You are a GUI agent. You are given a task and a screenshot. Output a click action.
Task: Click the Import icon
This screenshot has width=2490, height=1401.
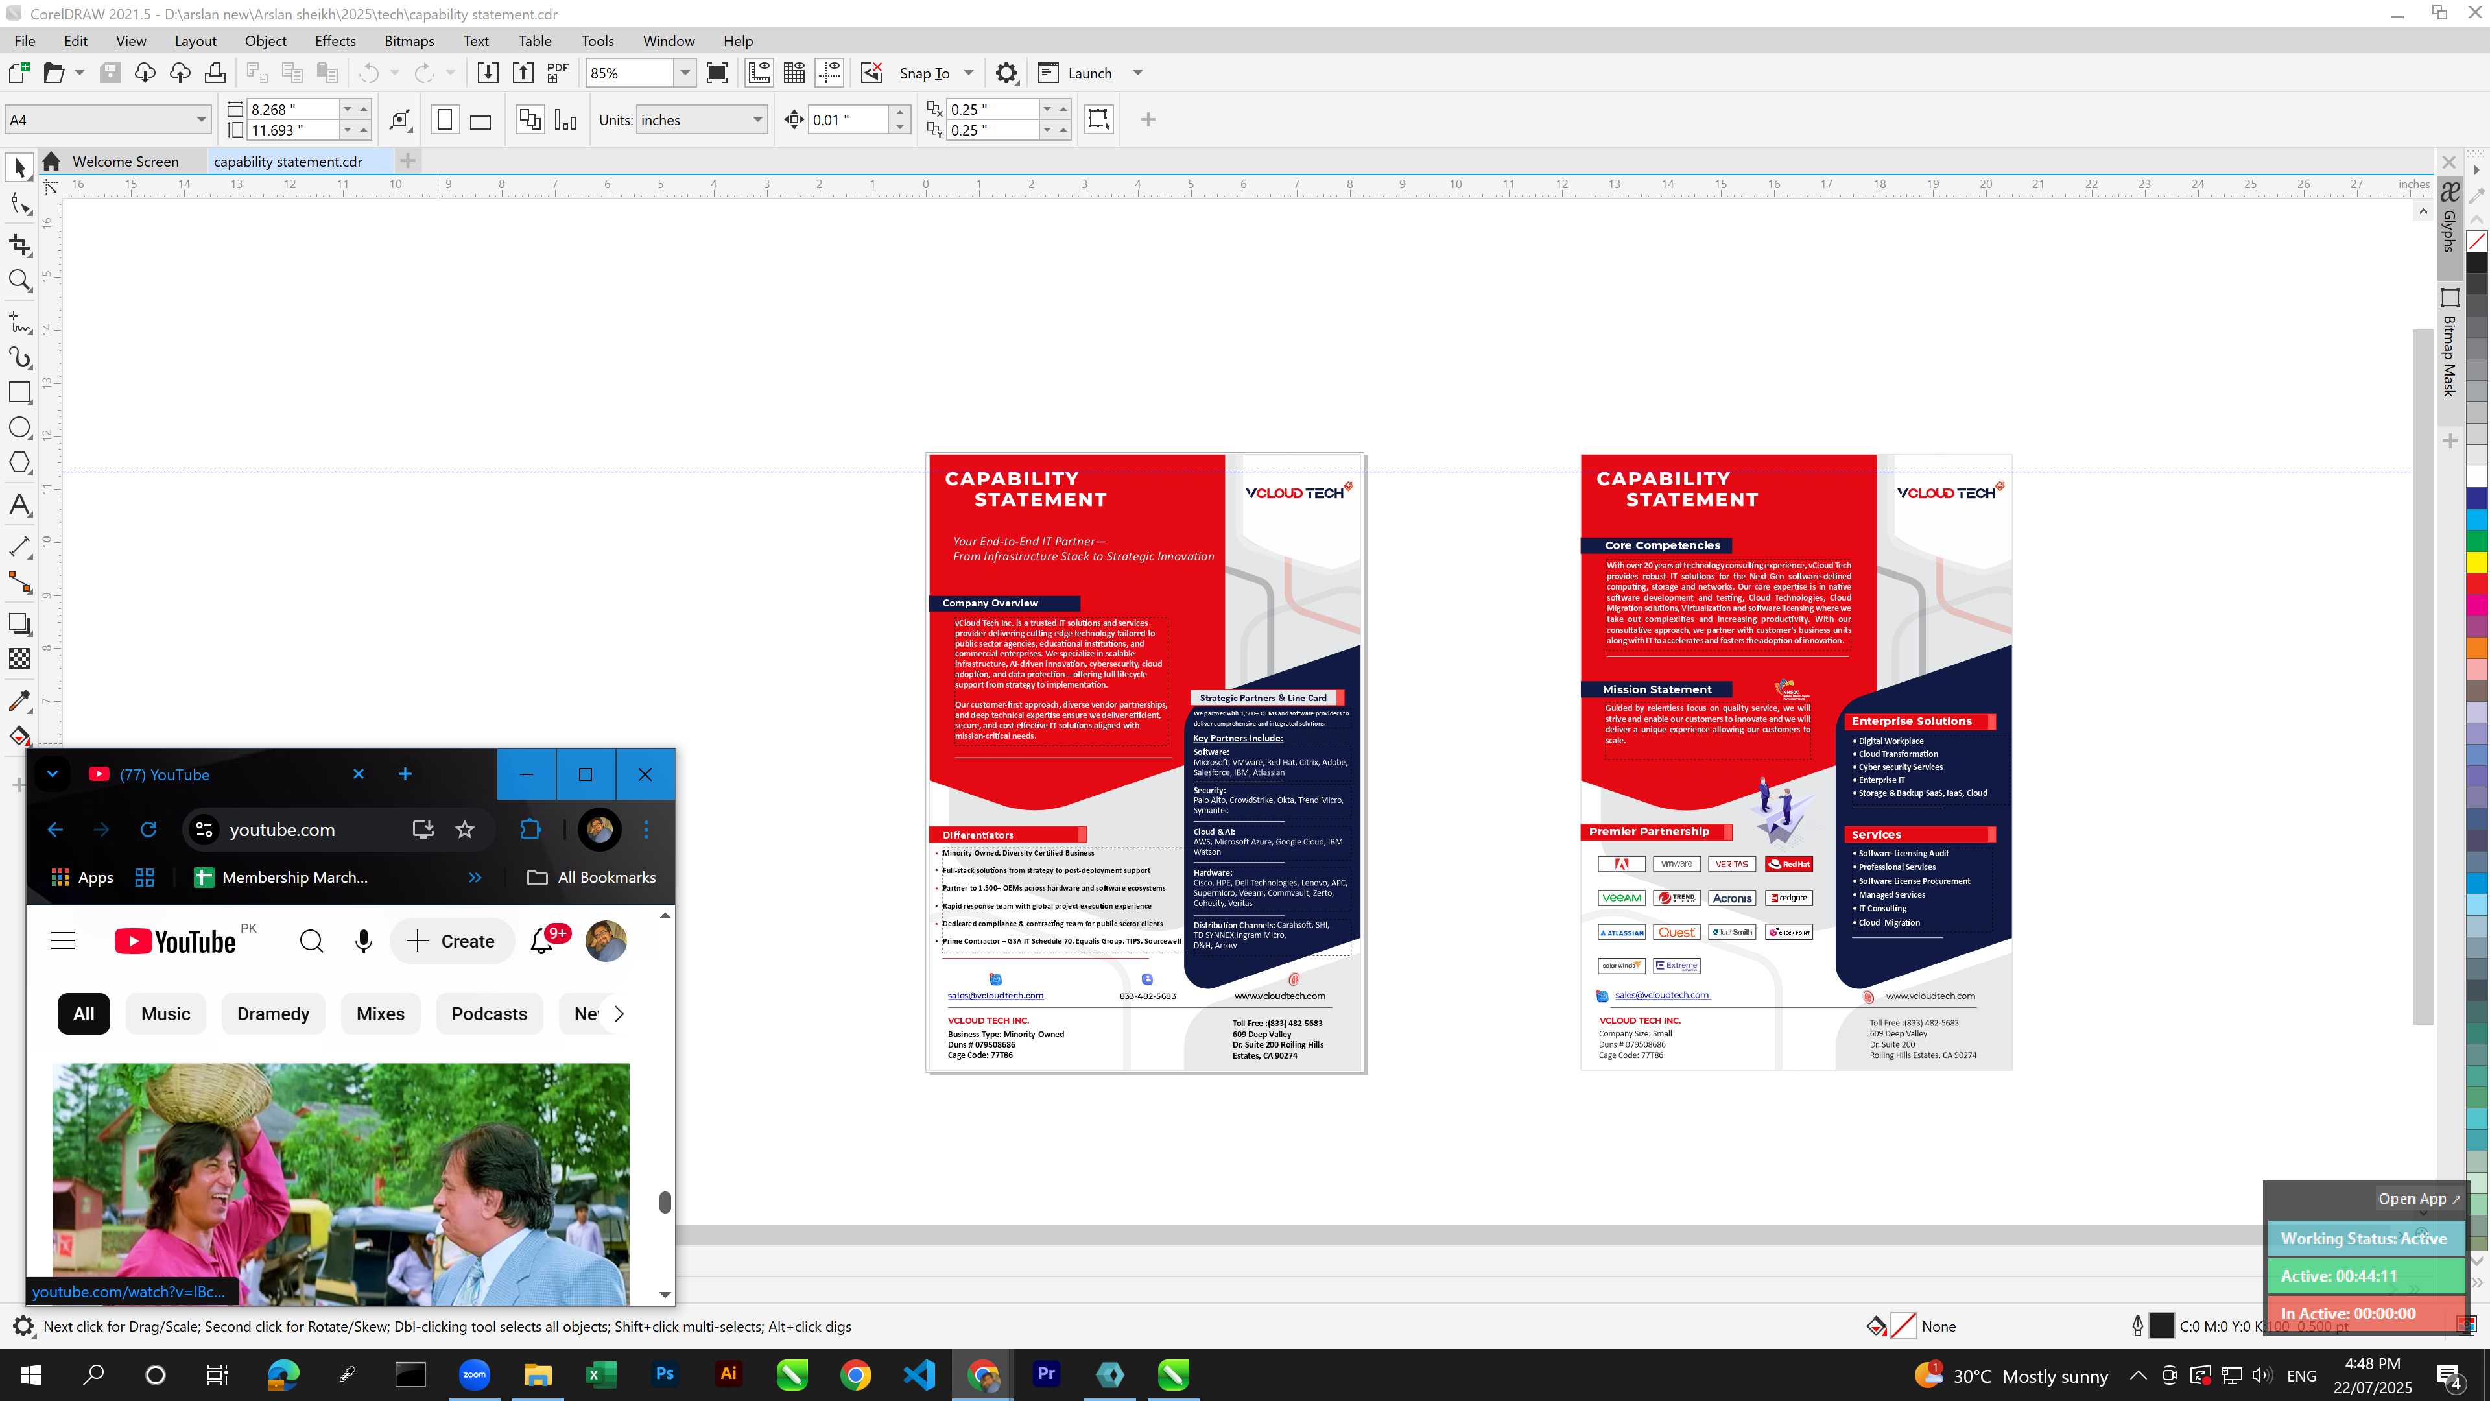tap(488, 73)
